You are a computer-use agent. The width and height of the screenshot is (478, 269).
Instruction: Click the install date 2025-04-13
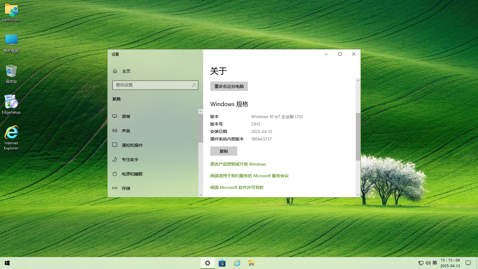tap(262, 132)
